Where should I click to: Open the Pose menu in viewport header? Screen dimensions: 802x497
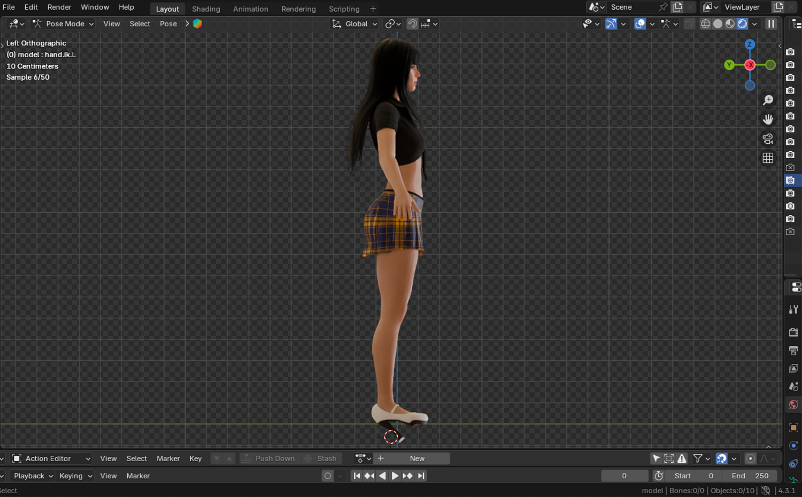click(x=168, y=24)
